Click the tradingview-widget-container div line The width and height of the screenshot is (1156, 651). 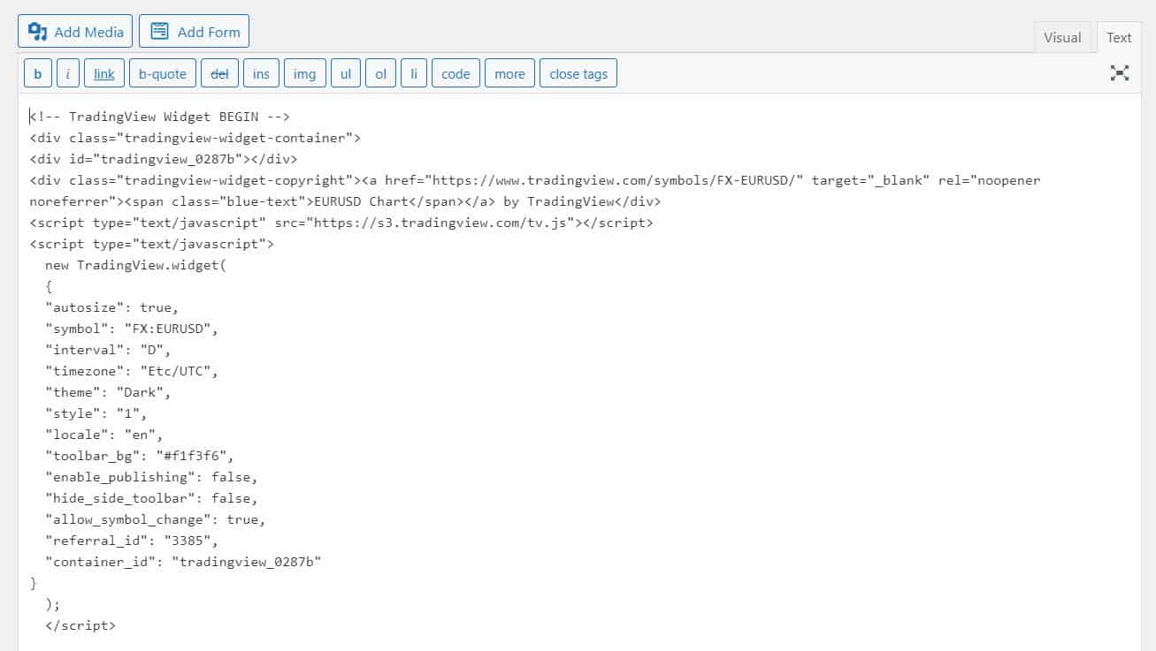tap(195, 138)
